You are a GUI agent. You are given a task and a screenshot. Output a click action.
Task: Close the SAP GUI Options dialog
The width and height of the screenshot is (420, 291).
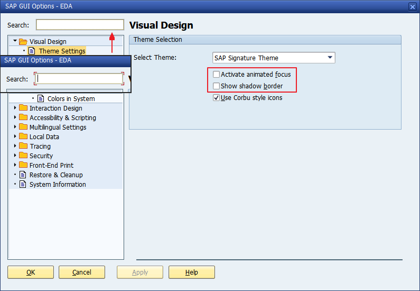413,7
